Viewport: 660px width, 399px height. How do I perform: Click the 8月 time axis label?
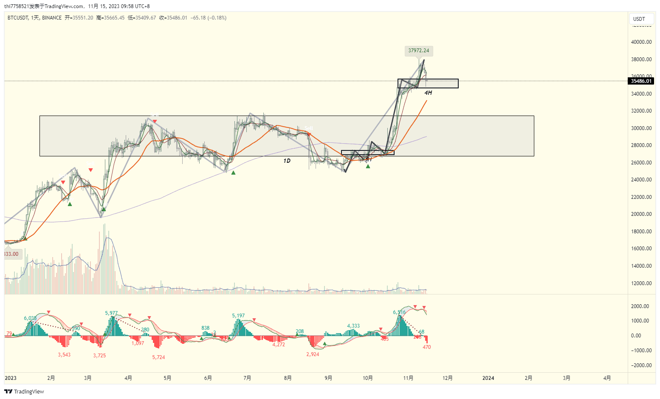tap(288, 378)
